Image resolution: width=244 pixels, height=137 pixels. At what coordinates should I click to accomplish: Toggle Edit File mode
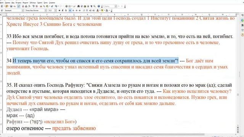tap(19, 6)
